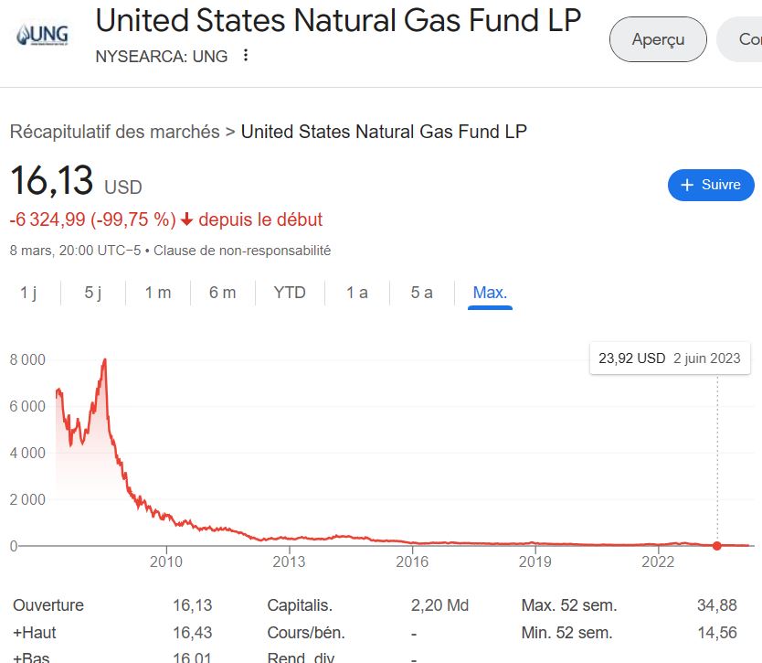Screen dimensions: 762x663
Task: Click the 23,92 USD chart tooltip
Action: point(669,358)
